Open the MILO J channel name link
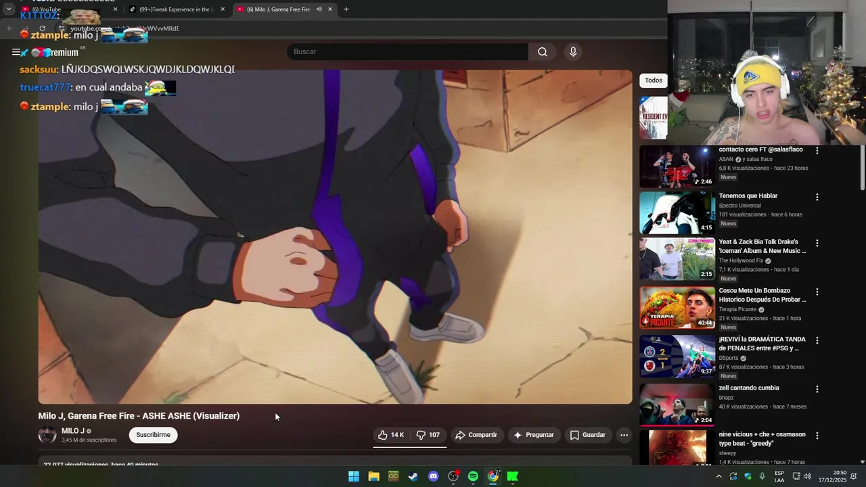Screen dimensions: 866x487 73,431
